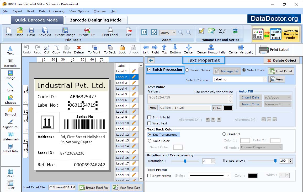This screenshot has width=303, height=192.
Task: Click the Manage List button
Action: point(227,71)
